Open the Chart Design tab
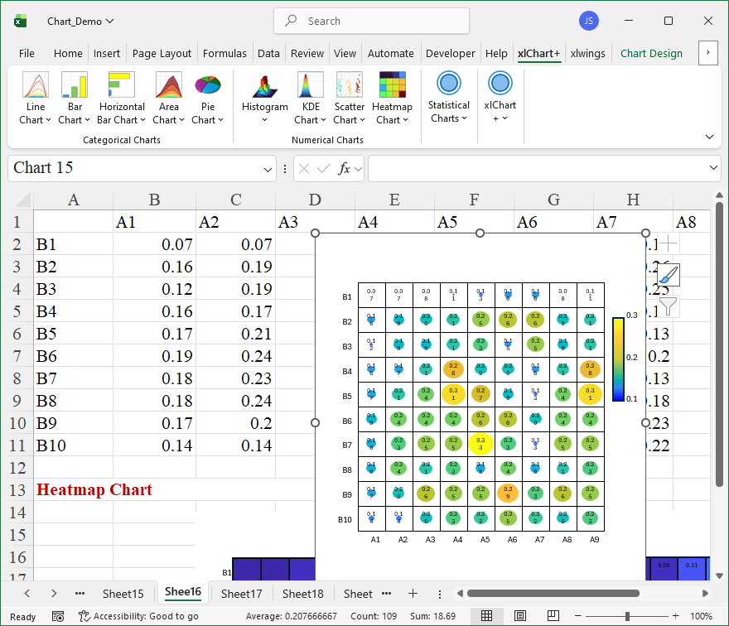 pyautogui.click(x=651, y=53)
